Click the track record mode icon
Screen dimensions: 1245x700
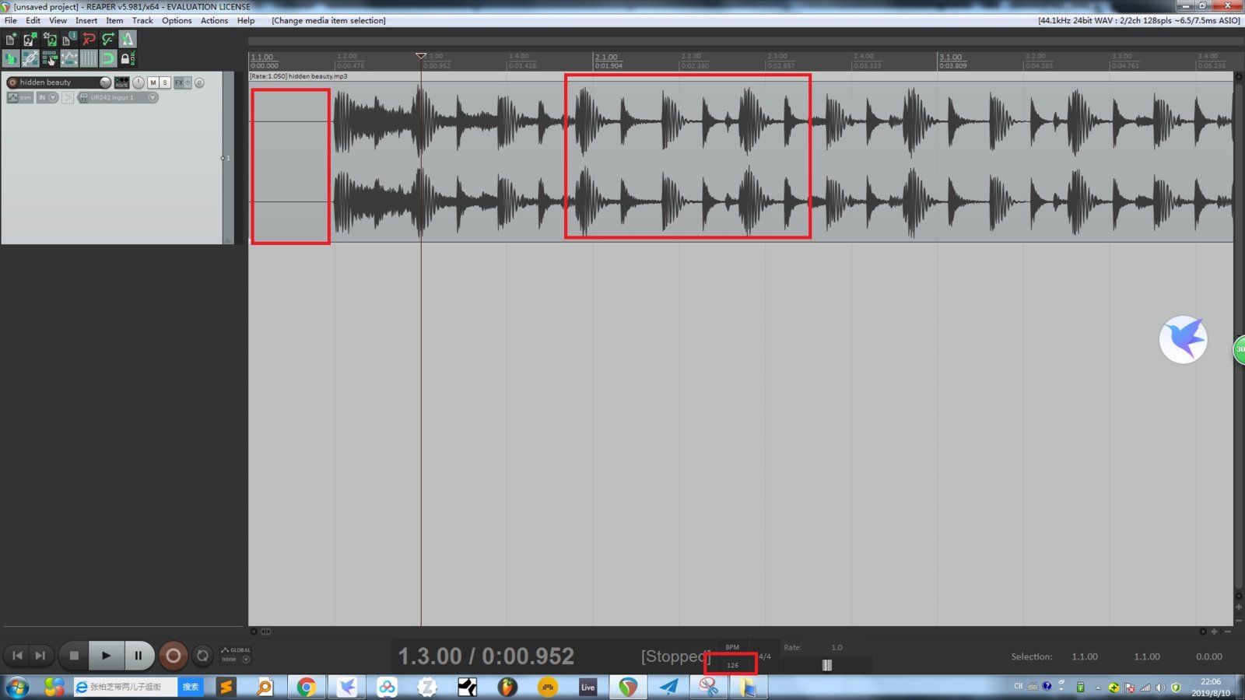(68, 97)
